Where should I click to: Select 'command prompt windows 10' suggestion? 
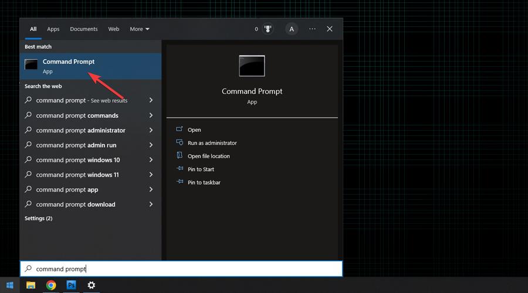click(78, 160)
